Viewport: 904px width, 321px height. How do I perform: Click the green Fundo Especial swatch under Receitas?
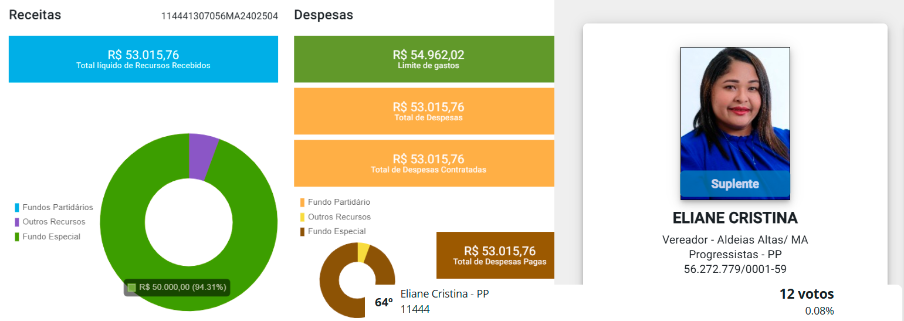coord(17,237)
